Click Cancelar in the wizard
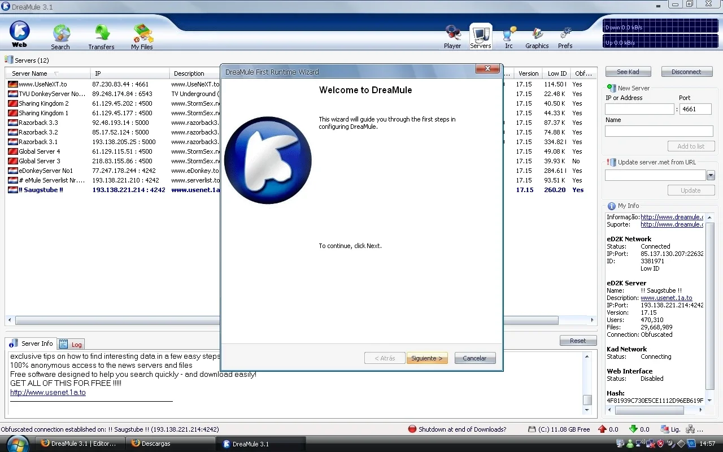 (474, 358)
